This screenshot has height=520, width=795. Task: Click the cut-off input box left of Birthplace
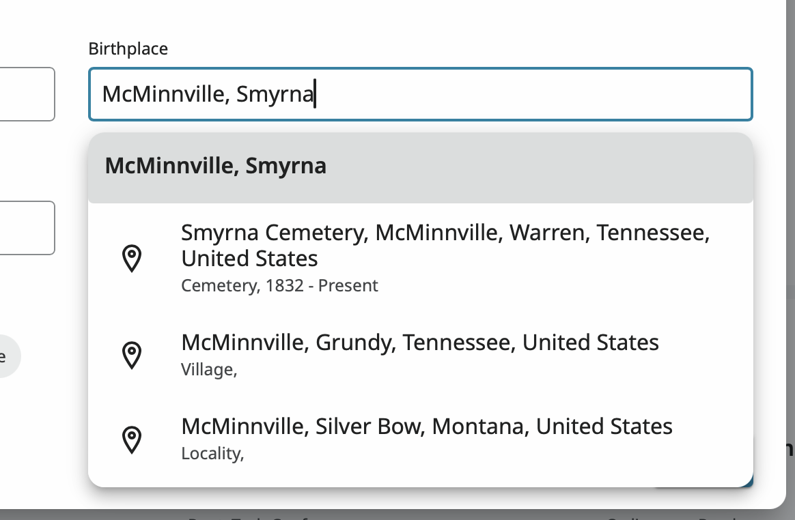[x=27, y=94]
